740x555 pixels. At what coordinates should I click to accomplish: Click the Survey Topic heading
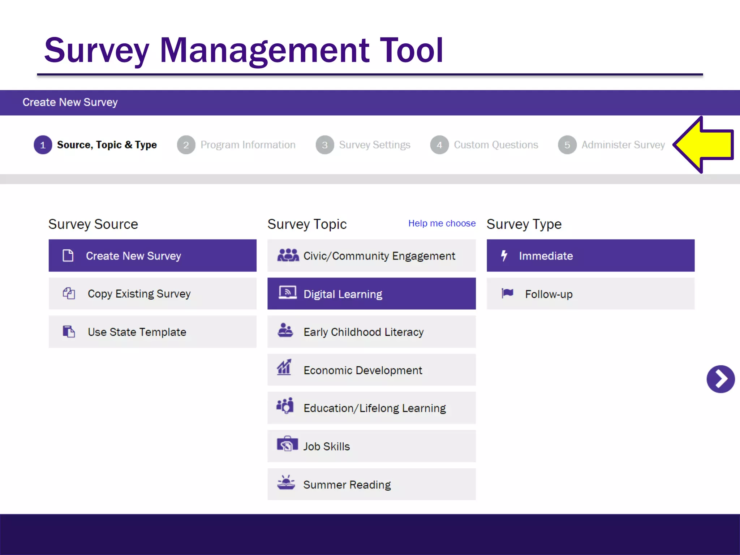point(307,224)
